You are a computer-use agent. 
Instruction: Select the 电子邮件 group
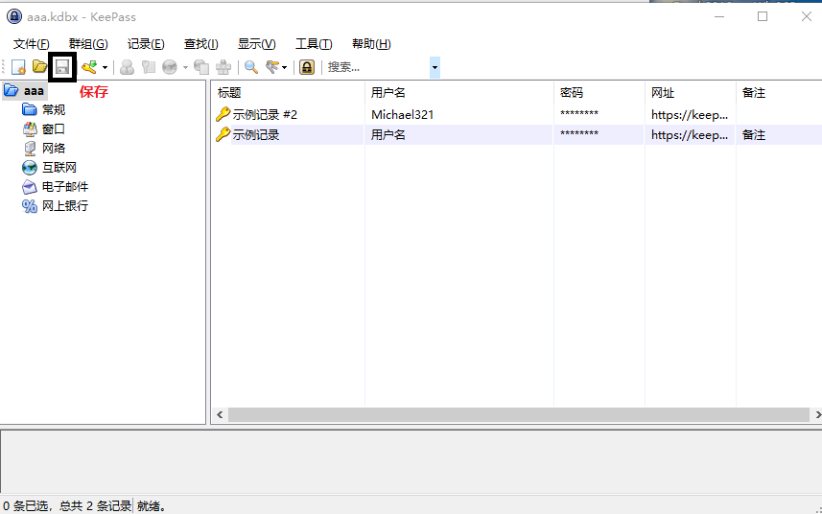[65, 187]
